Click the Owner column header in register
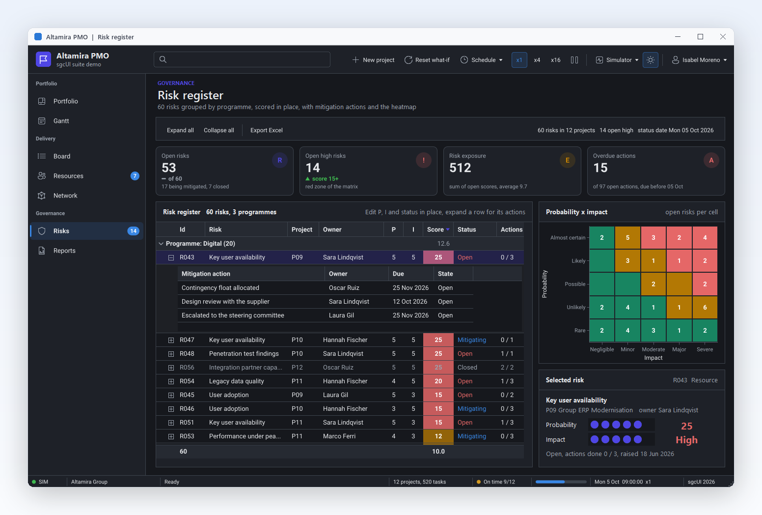The image size is (762, 515). [351, 229]
